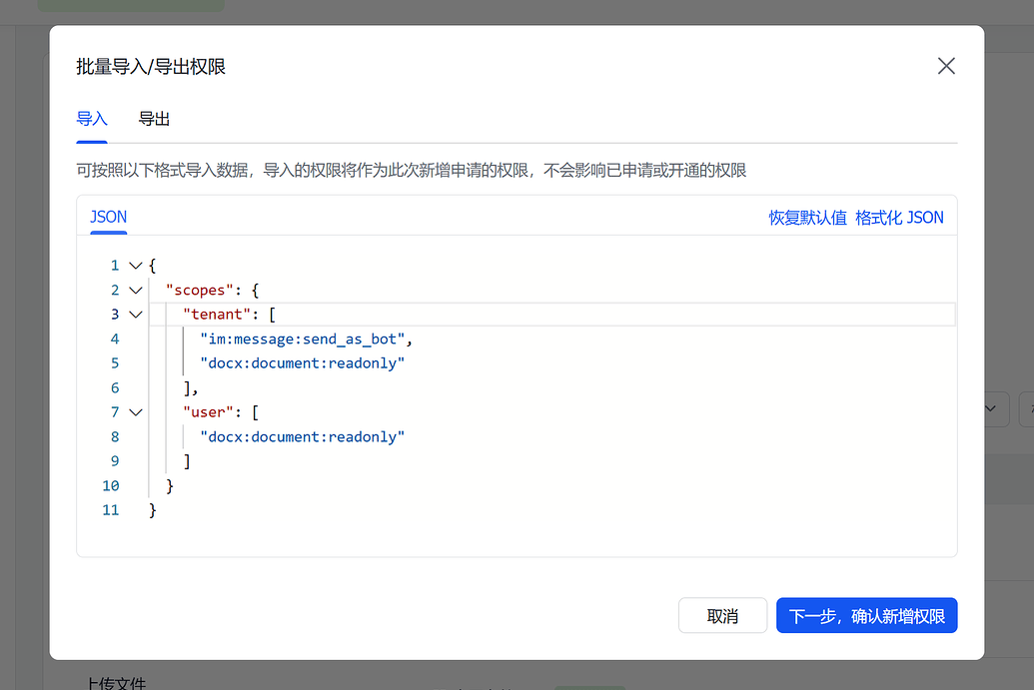Click line number 6 in gutter

click(115, 388)
